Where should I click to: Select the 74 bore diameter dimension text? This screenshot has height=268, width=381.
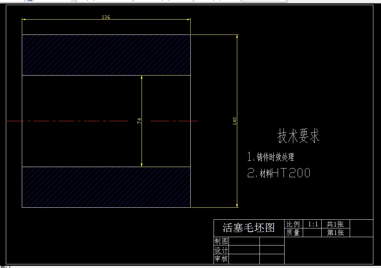click(x=139, y=121)
